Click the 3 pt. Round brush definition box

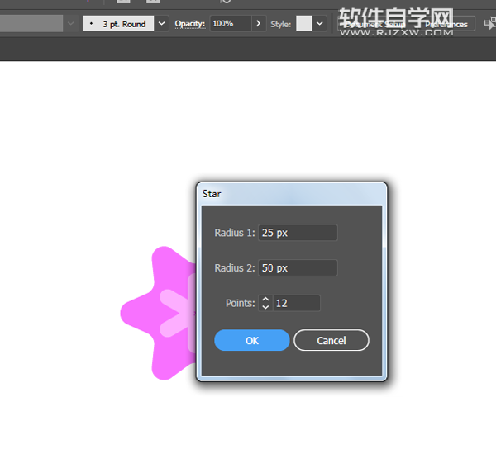pyautogui.click(x=118, y=24)
